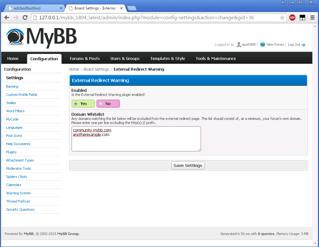Screen dimensions: 319x247
Task: Open the Tools & Maintenance tab
Action: (x=216, y=59)
